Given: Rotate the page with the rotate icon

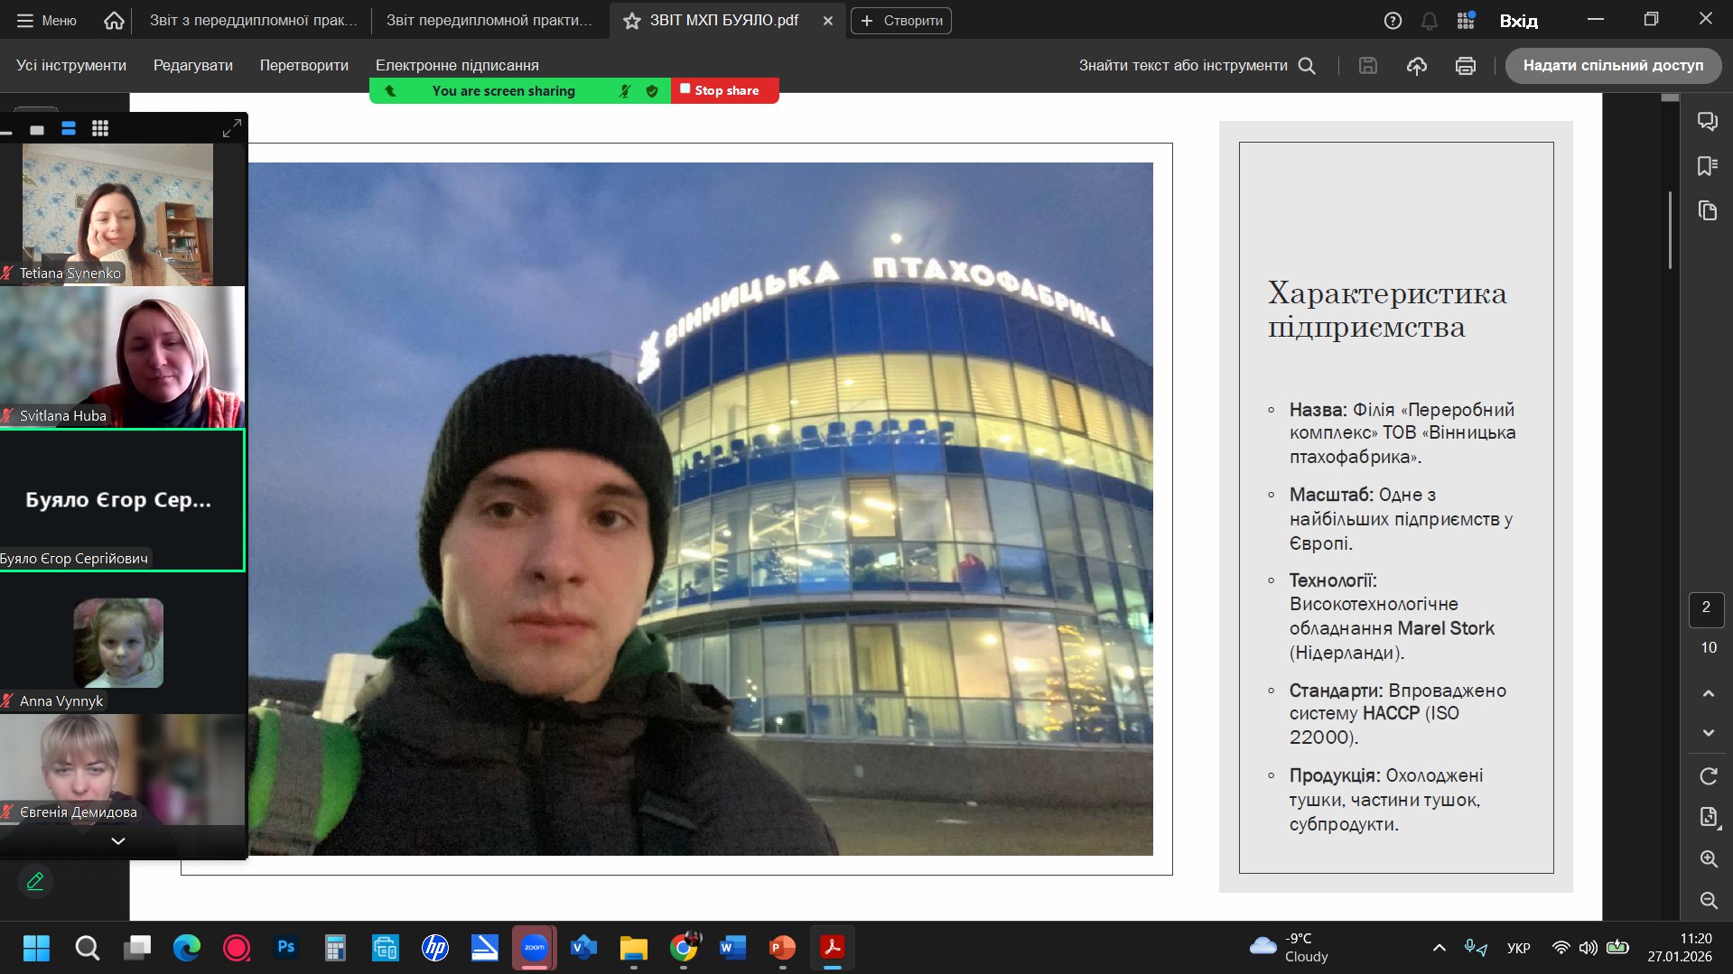Looking at the screenshot, I should pyautogui.click(x=1708, y=776).
